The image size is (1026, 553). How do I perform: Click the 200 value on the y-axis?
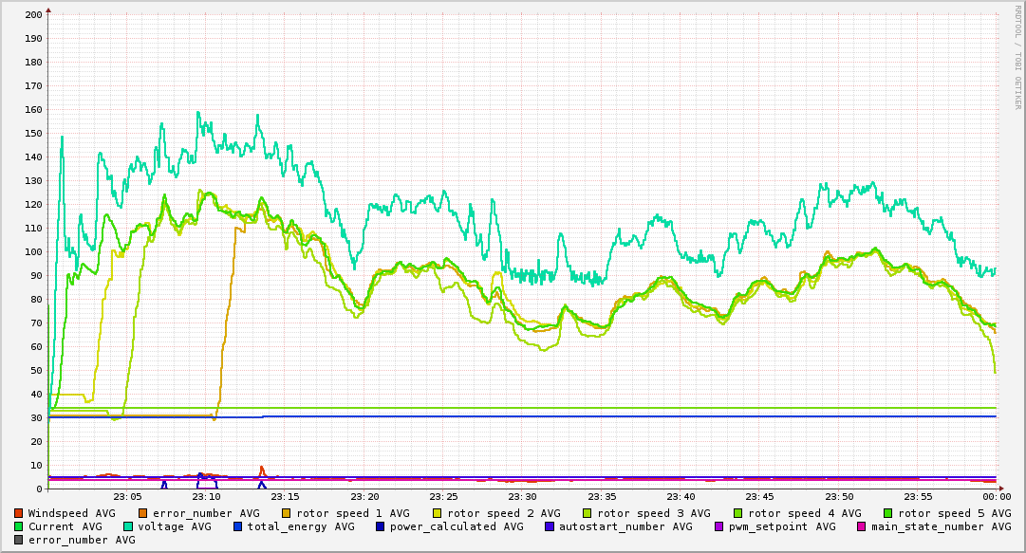(32, 15)
